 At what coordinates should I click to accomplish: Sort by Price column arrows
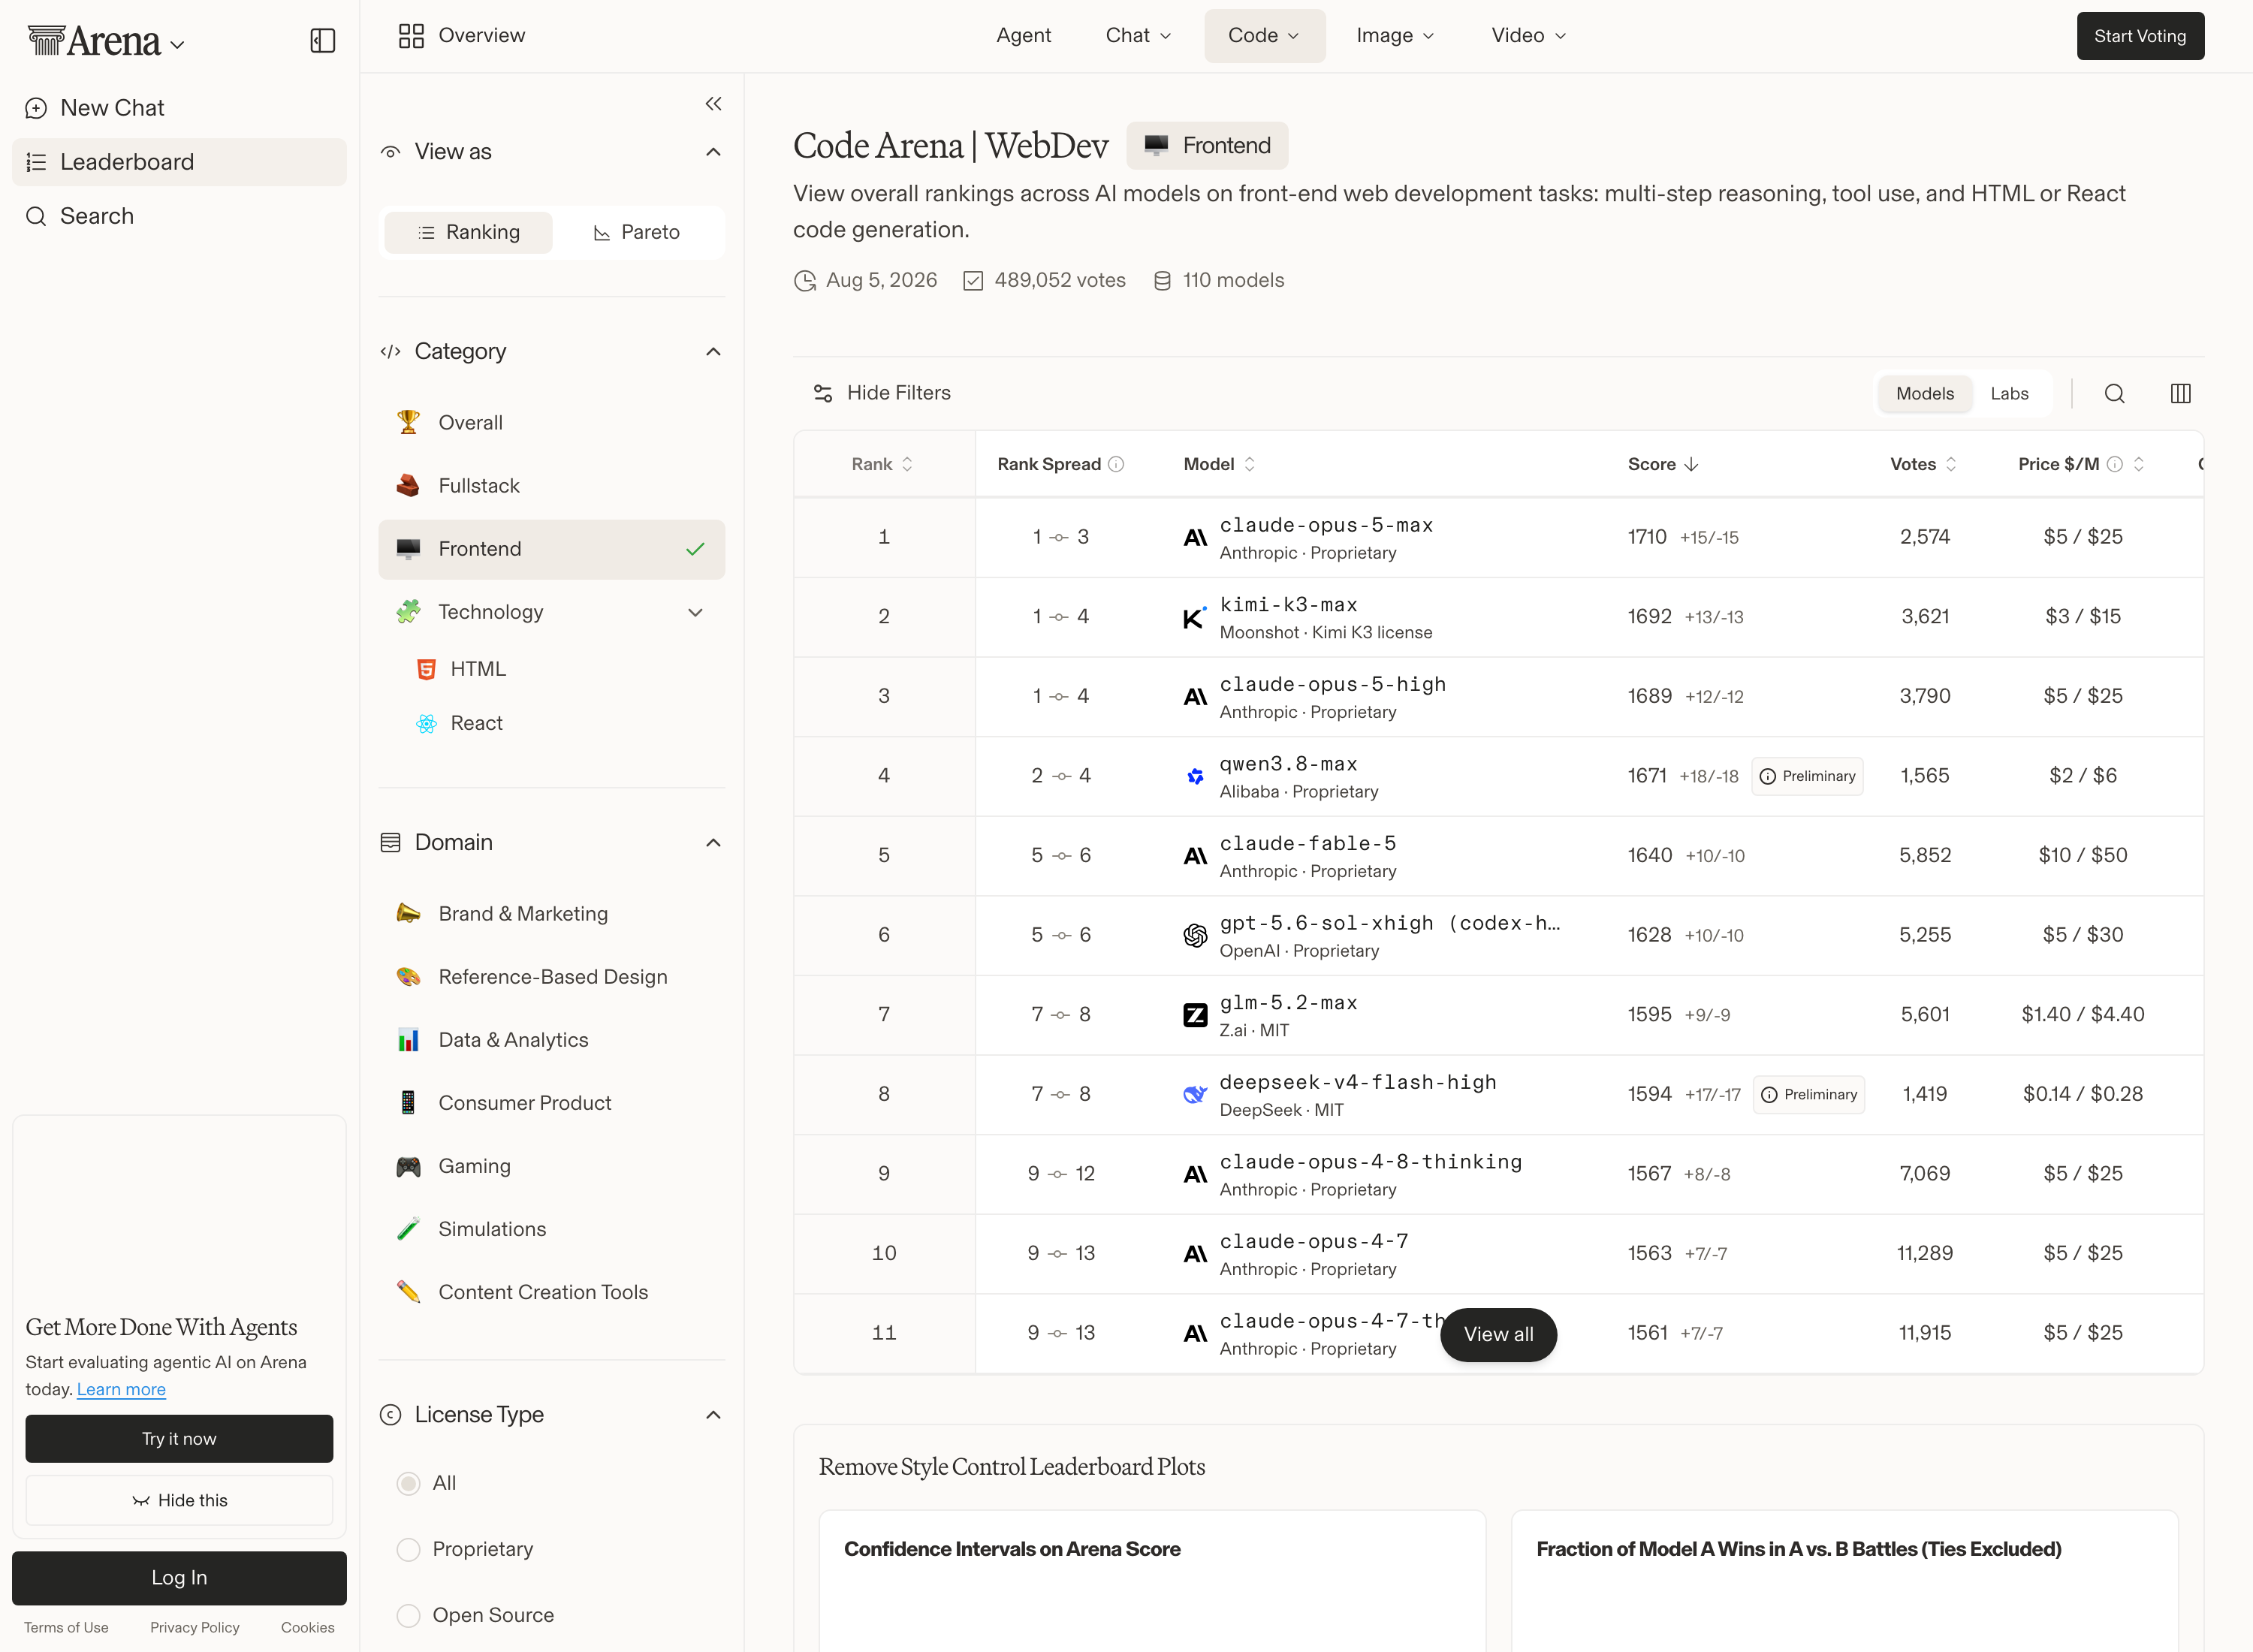[x=2138, y=464]
